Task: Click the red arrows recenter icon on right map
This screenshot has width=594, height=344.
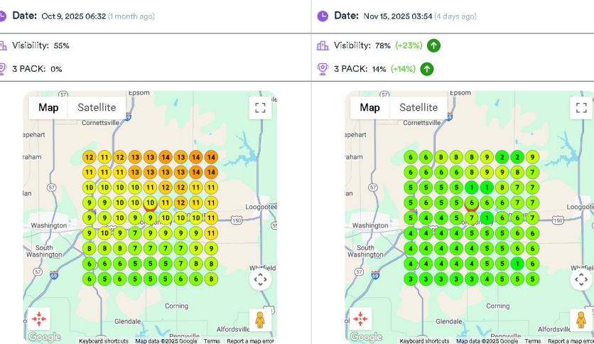Action: (361, 318)
